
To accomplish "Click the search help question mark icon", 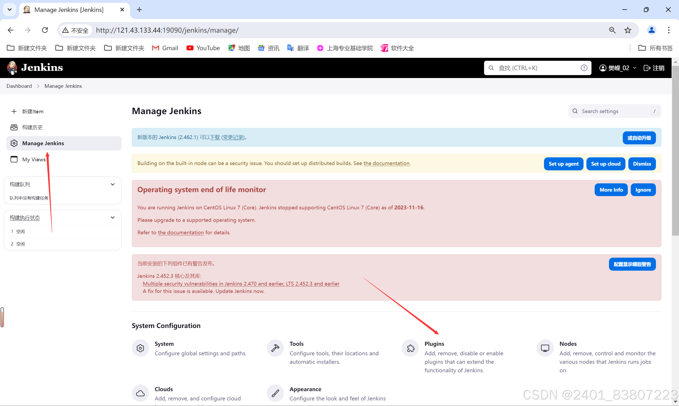I will [584, 68].
